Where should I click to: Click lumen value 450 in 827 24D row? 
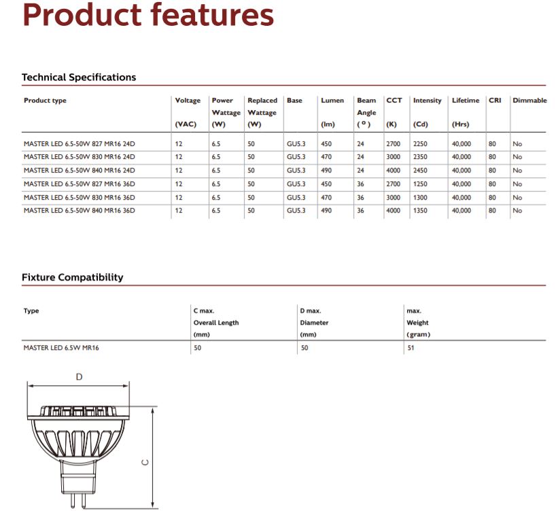coord(326,144)
